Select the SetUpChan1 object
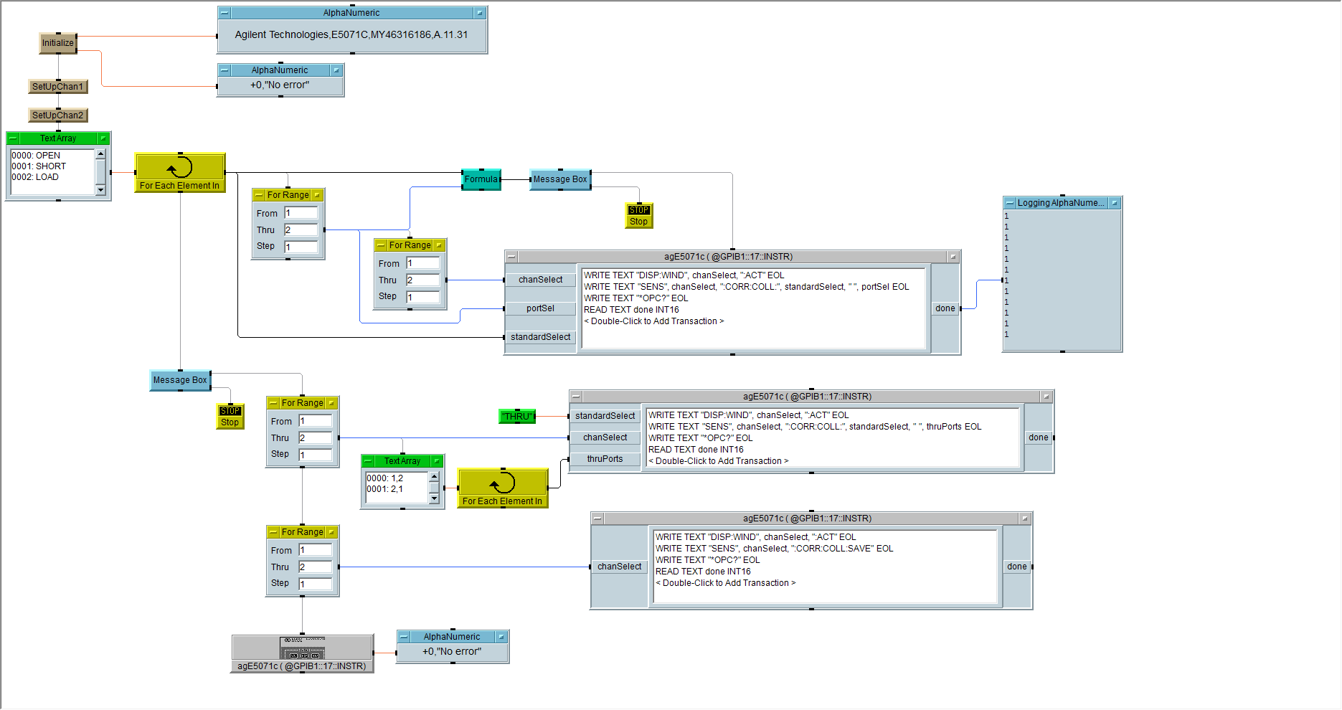 tap(58, 87)
